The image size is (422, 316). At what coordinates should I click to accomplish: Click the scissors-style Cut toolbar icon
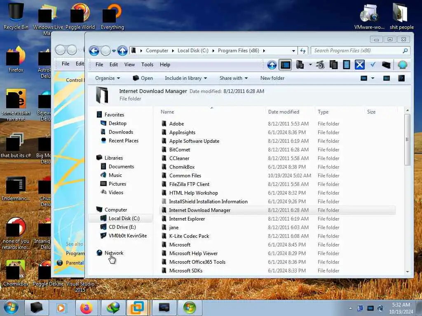click(x=320, y=65)
